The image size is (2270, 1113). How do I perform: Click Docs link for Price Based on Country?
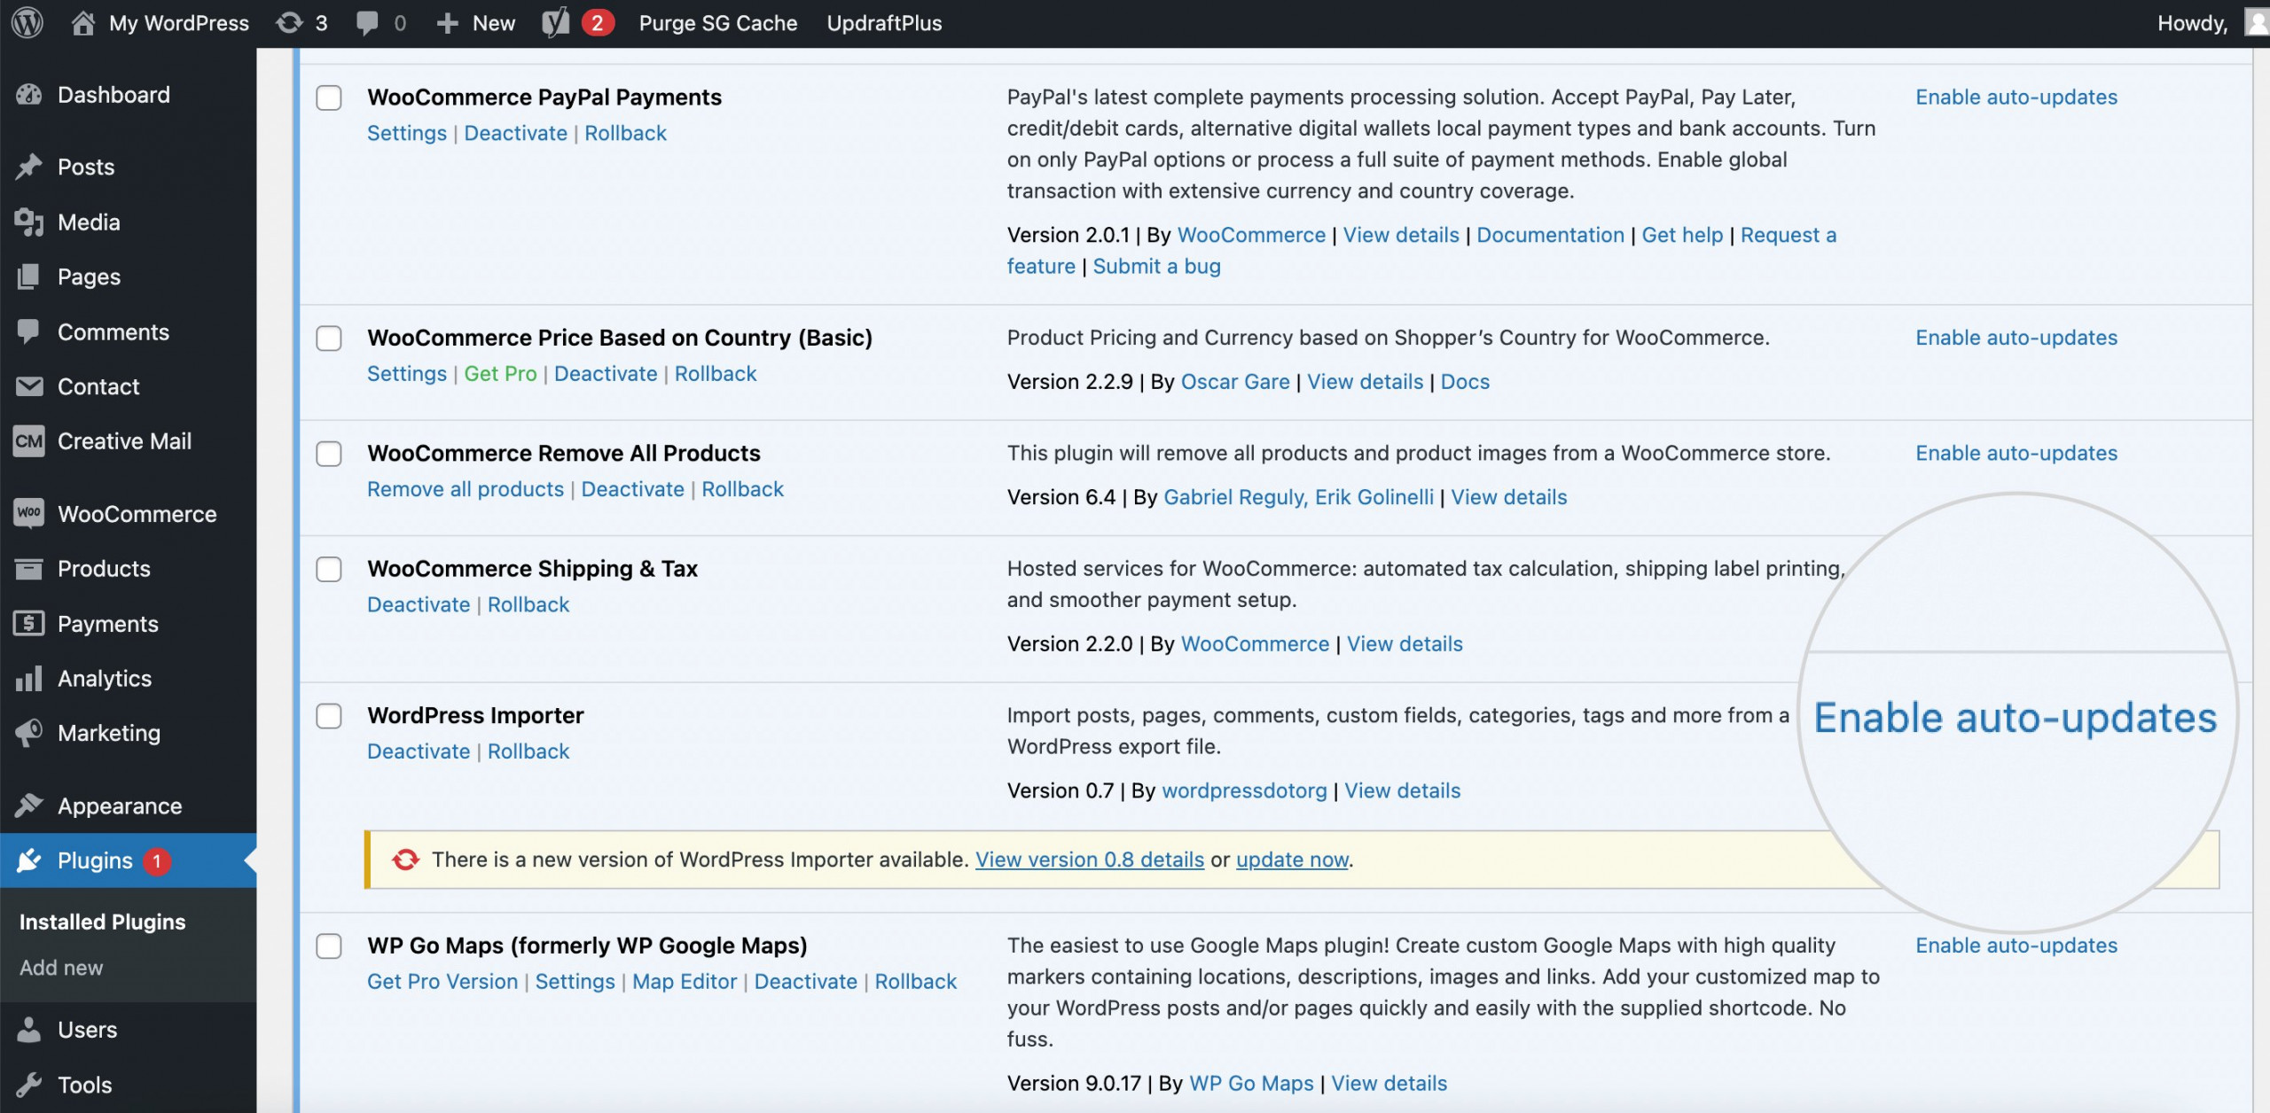(x=1465, y=382)
